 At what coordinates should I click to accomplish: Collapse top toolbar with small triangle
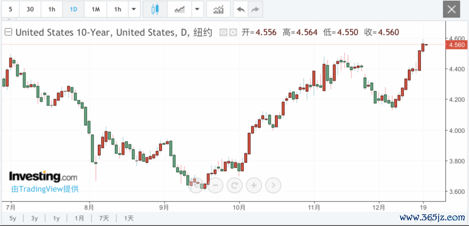pyautogui.click(x=9, y=19)
